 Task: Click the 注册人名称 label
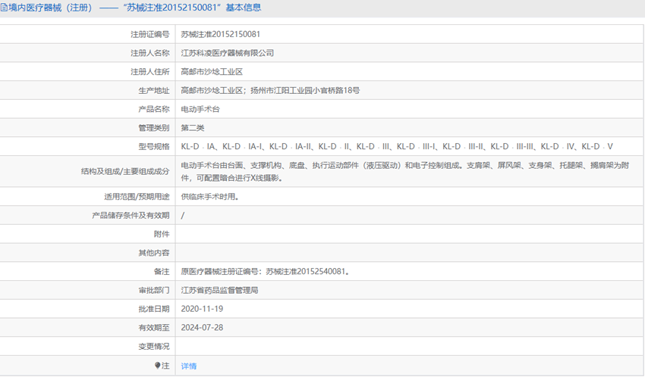tap(150, 53)
